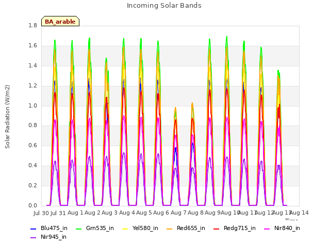Click the 0.0 y-axis tick label

[32, 205]
